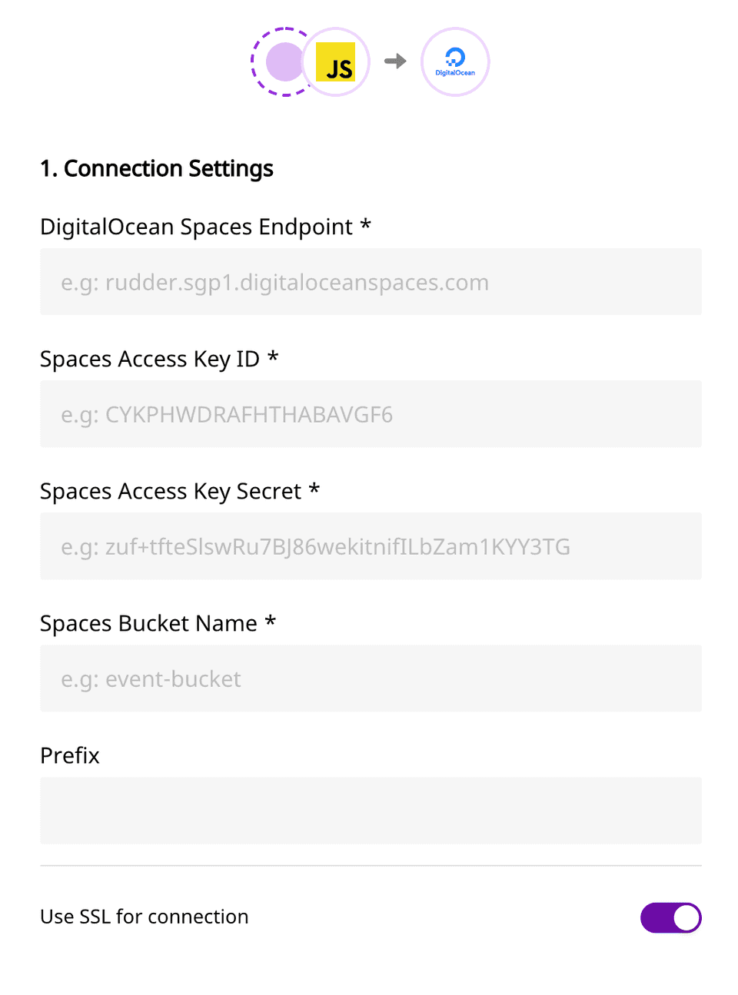Focus the empty Prefix input field

click(371, 811)
